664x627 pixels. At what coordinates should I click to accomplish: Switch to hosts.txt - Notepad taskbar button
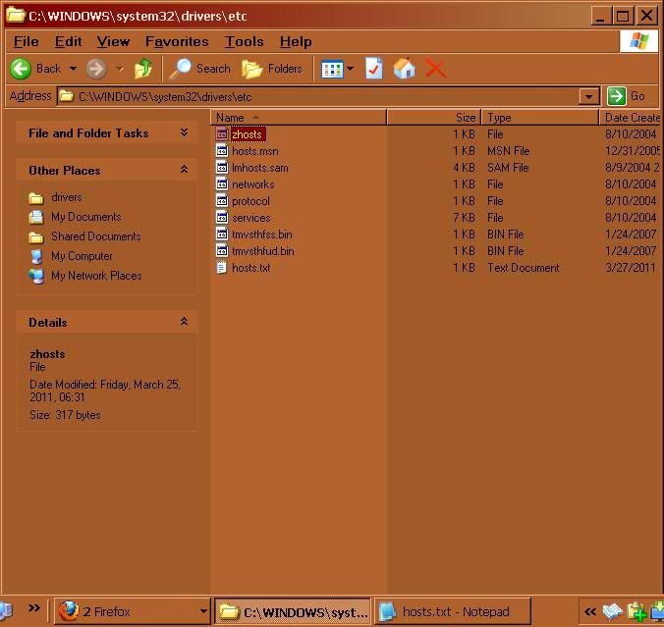click(453, 611)
